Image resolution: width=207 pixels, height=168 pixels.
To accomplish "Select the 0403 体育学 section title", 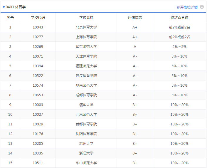I will 16,7.
